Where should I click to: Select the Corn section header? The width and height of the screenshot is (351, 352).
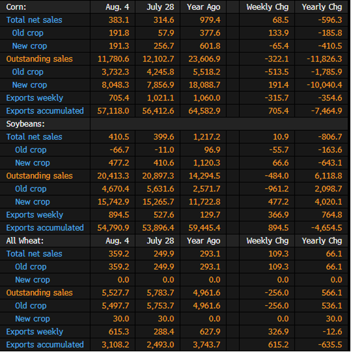(x=16, y=7)
